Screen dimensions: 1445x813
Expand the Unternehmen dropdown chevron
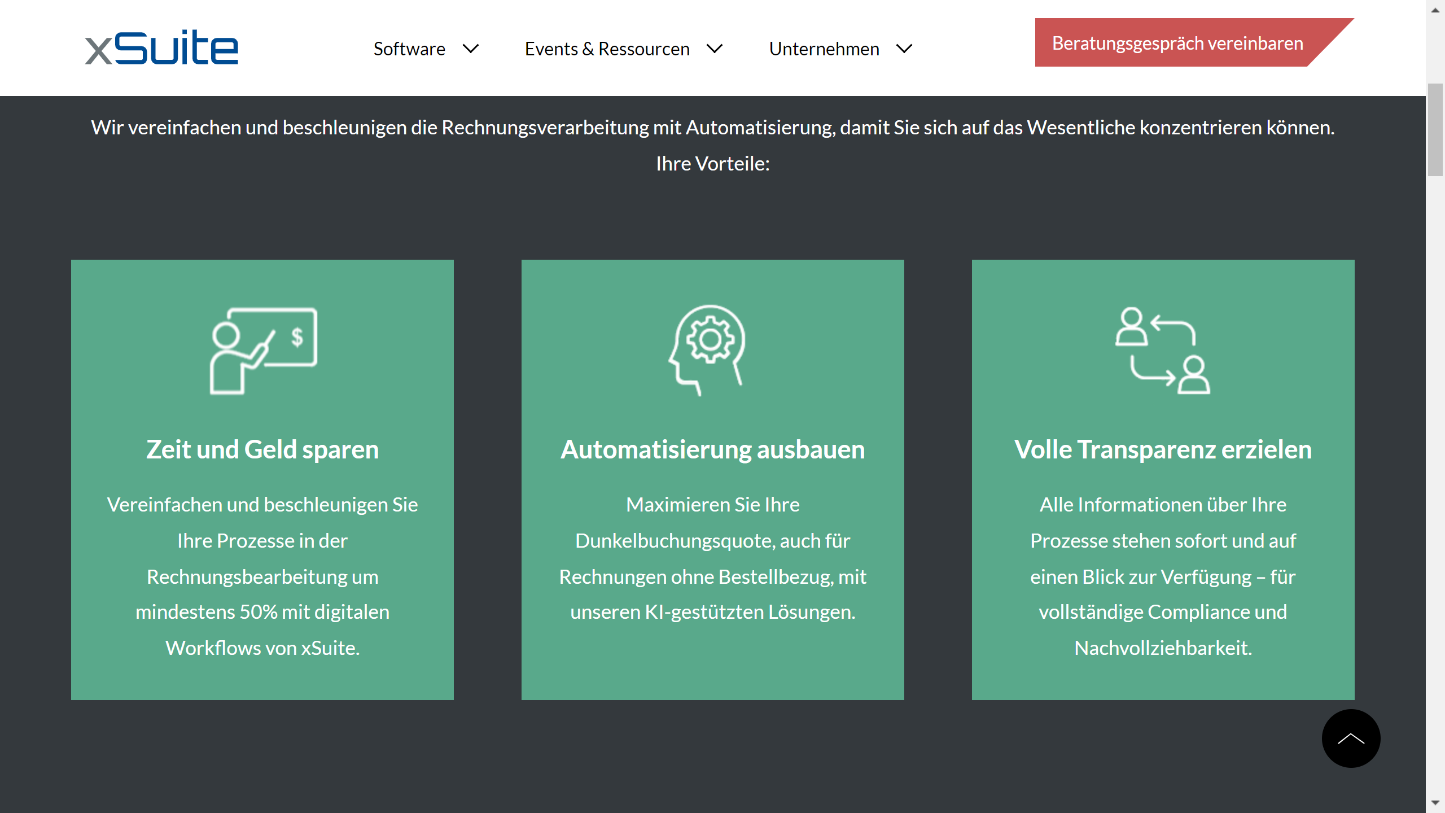[x=904, y=49]
